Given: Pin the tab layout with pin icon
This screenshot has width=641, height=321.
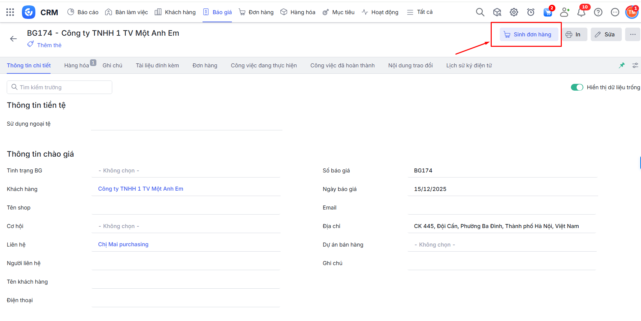Looking at the screenshot, I should click(621, 65).
